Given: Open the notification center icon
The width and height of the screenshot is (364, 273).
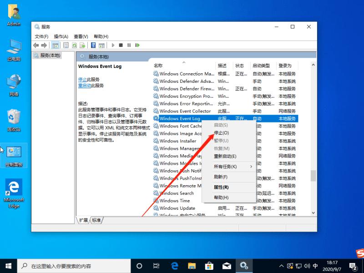Looking at the screenshot, I should point(353,266).
